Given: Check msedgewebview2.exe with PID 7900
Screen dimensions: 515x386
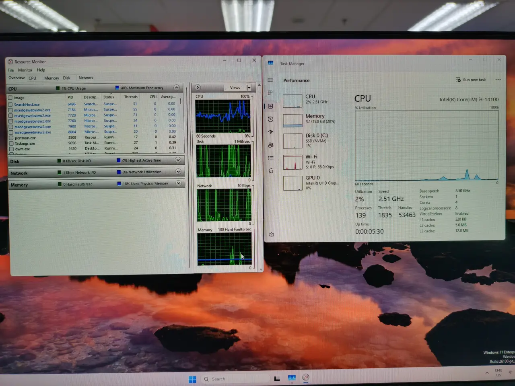Looking at the screenshot, I should tap(10, 127).
